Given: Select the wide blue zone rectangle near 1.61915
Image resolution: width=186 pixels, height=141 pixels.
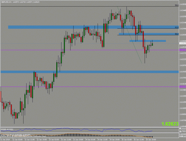Looking at the screenshot, I should (90, 72).
